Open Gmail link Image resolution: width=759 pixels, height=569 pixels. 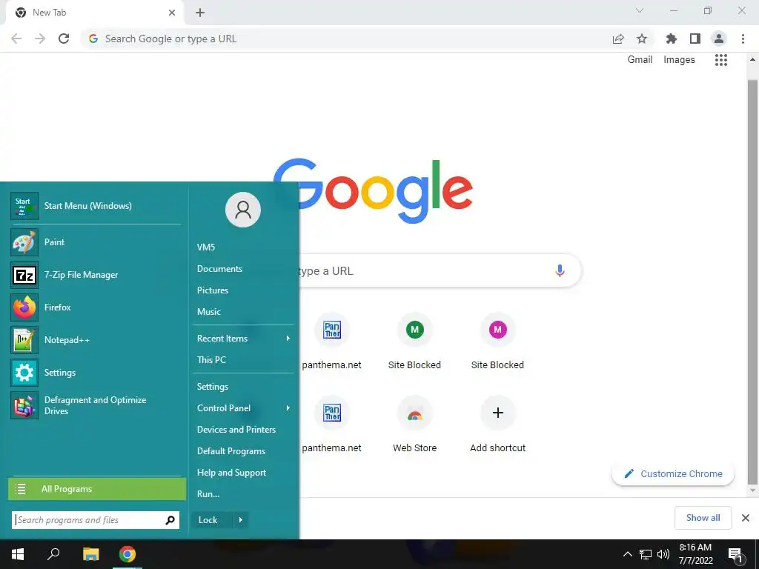pos(640,59)
